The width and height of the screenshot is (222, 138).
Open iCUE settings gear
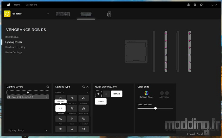201,5
